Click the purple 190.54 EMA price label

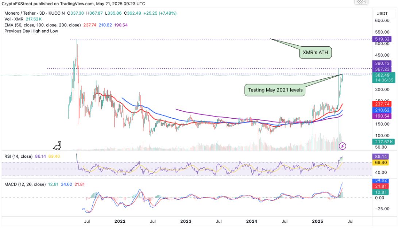tap(382, 116)
